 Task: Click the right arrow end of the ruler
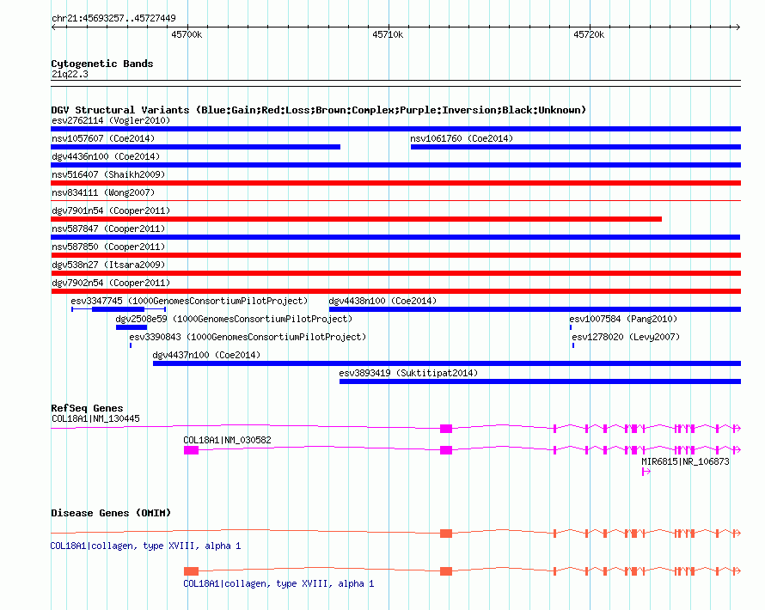point(738,27)
